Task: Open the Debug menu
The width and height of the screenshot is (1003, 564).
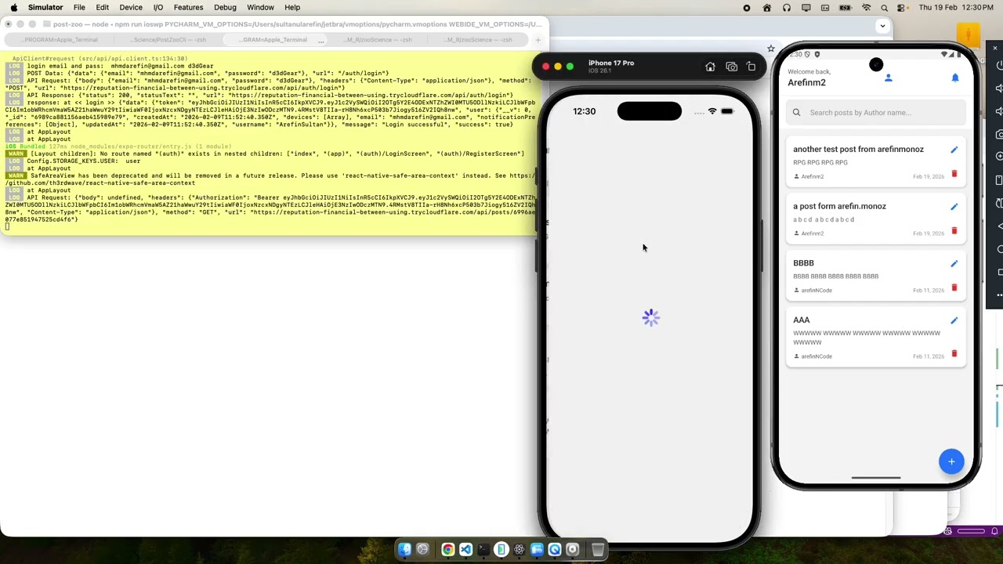Action: coord(225,7)
